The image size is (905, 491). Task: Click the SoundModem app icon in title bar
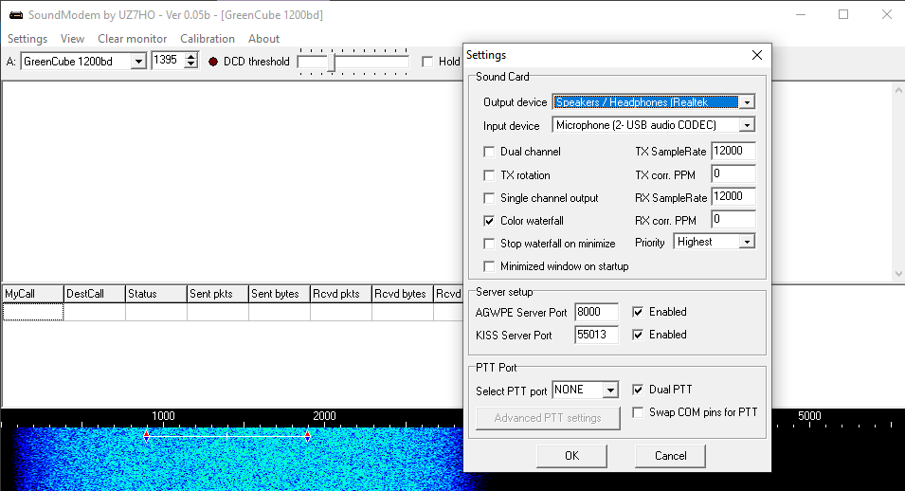point(15,15)
